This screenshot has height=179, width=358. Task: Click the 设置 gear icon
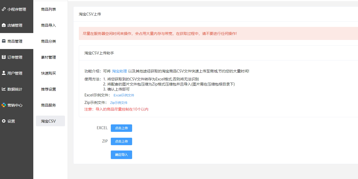[x=4, y=121]
